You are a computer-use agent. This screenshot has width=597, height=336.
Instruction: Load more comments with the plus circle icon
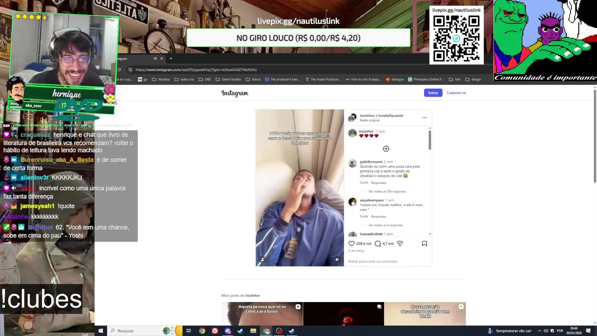386,149
